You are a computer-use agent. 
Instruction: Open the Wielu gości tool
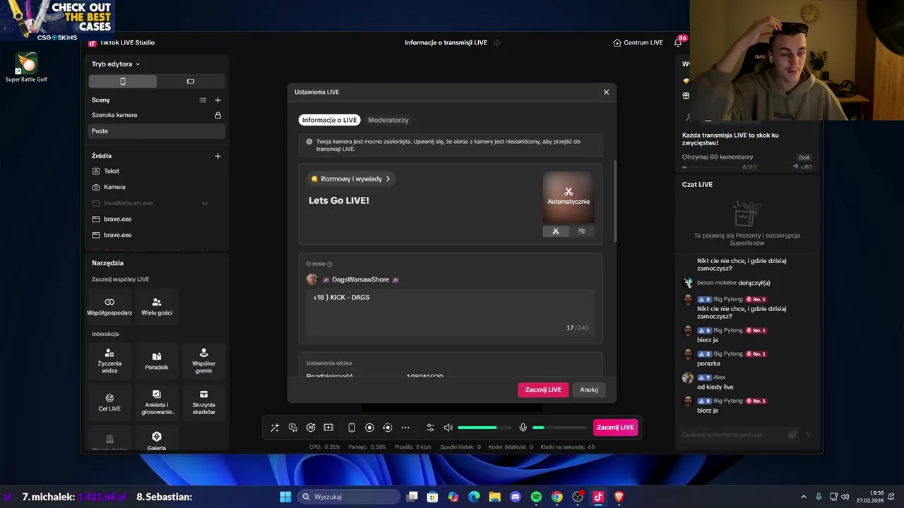coord(157,306)
